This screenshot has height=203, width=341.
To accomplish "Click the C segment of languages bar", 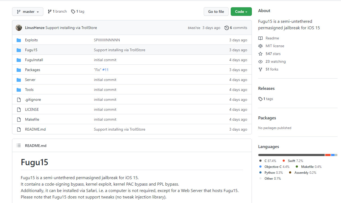I will tap(291, 155).
